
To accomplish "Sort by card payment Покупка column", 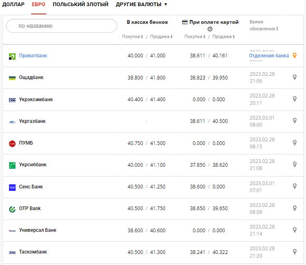I will 195,37.
